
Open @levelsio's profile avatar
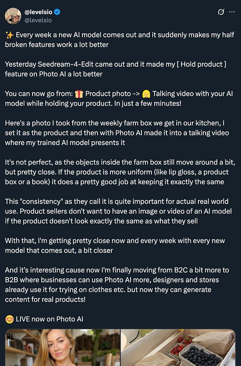click(x=13, y=15)
